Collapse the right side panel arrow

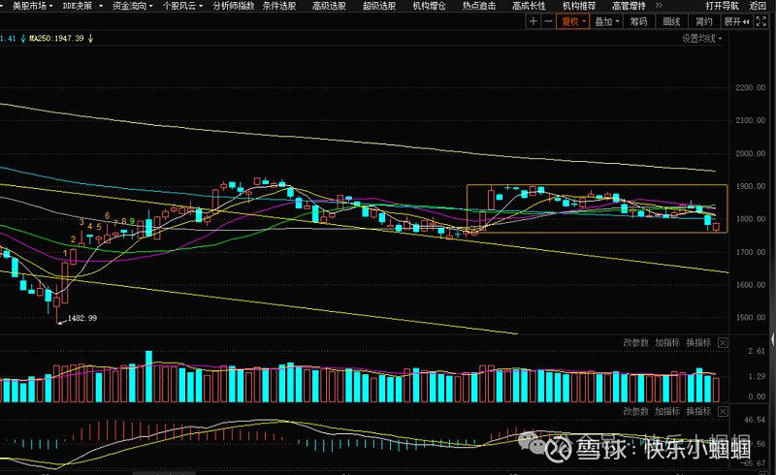tap(773, 339)
